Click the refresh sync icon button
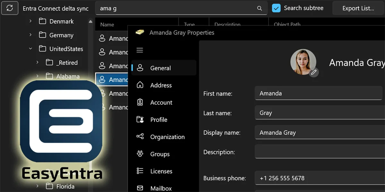385x192 pixels. 10,8
